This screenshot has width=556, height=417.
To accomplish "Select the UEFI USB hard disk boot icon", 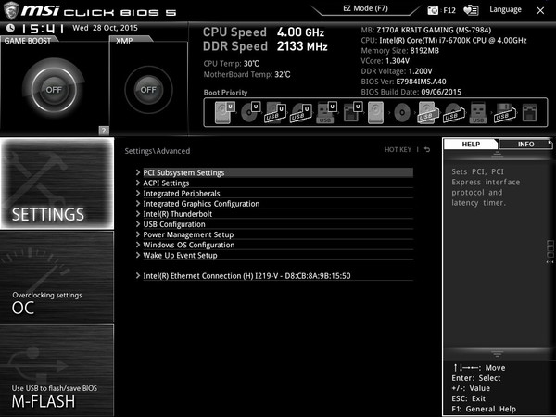I will click(275, 112).
